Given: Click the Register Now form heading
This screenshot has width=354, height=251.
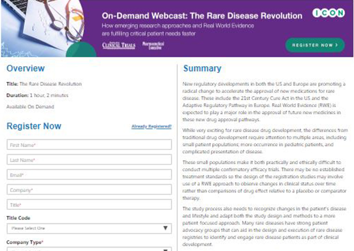Looking at the screenshot, I should coord(34,126).
